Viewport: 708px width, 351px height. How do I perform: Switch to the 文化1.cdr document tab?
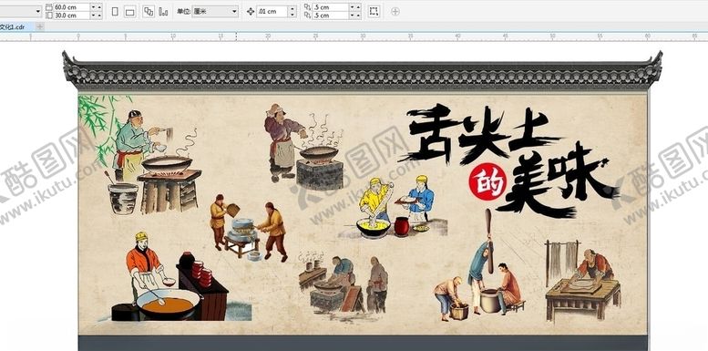pos(16,26)
